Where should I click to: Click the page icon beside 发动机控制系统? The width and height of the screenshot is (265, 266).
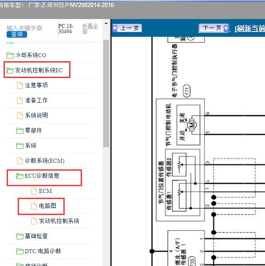click(34, 221)
